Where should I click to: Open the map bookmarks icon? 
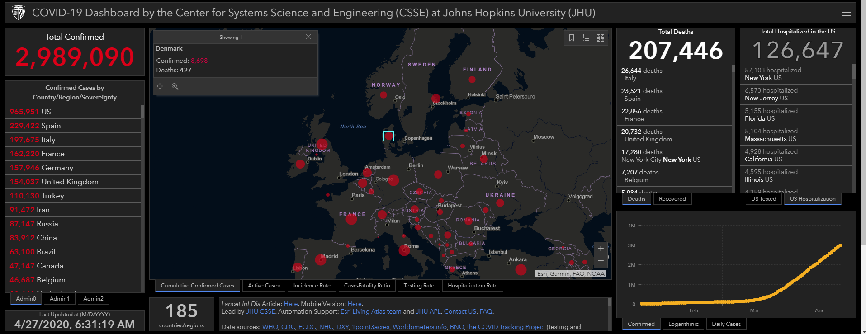coord(572,38)
